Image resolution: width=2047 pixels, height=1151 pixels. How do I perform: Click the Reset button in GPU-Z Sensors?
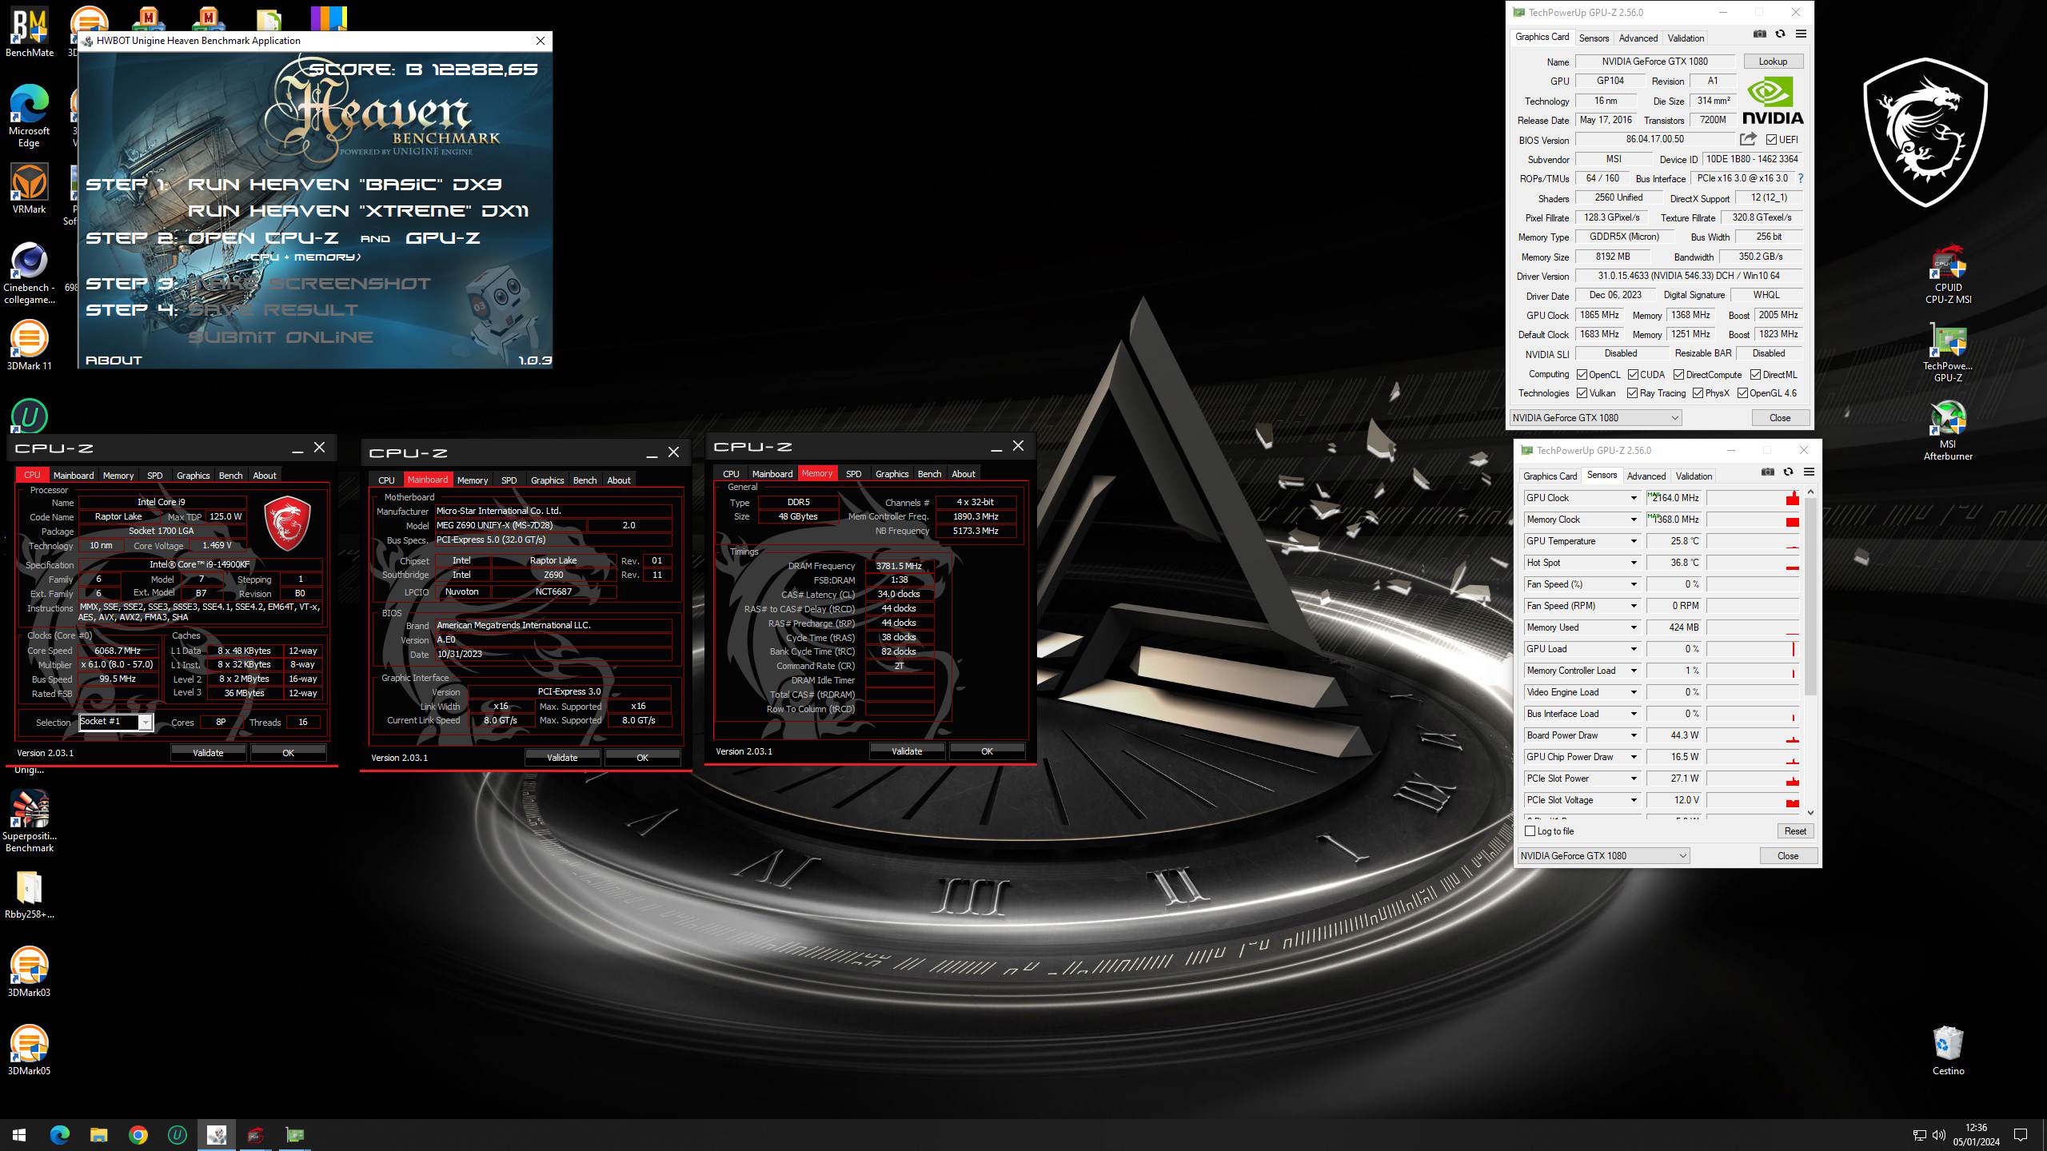pyautogui.click(x=1794, y=831)
